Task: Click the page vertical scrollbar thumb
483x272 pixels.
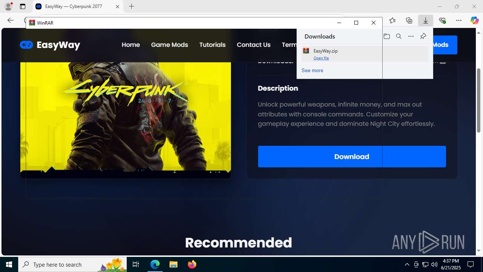Action: pyautogui.click(x=479, y=100)
